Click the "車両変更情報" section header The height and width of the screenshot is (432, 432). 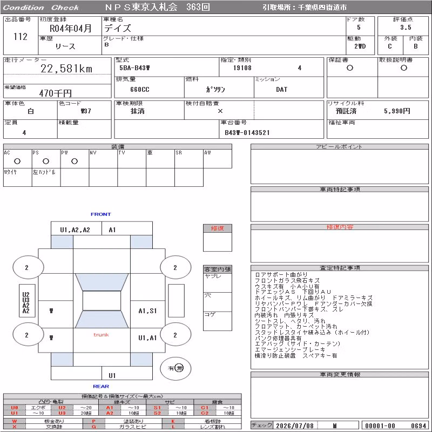340,374
